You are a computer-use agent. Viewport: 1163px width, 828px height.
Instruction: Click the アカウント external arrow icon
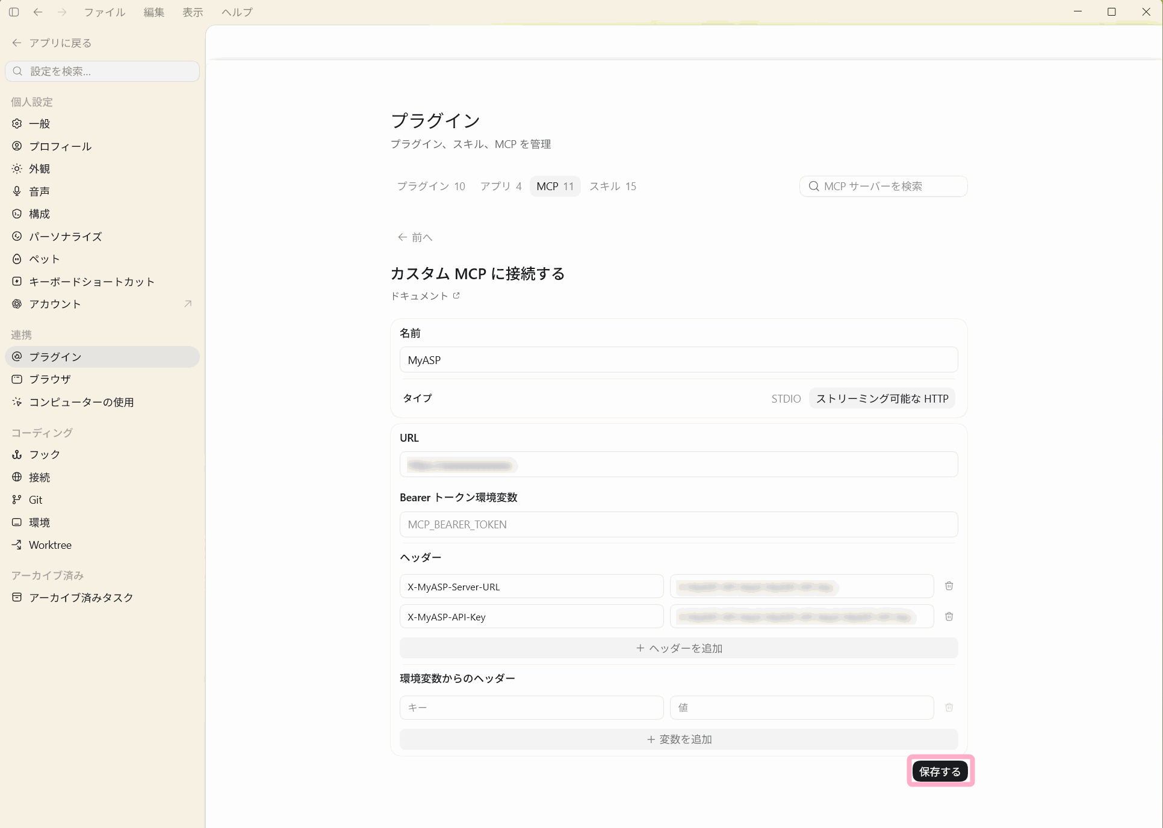(x=188, y=304)
